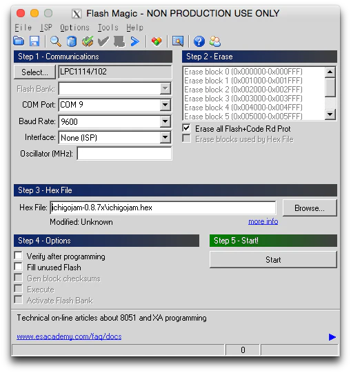Click the LPC1114/102 device field
351x373 pixels.
point(115,72)
